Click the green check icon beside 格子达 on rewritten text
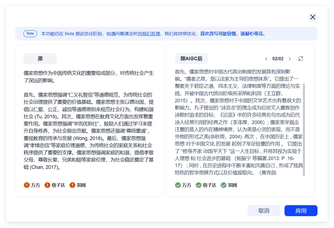Viewport: 334px width, 228px height. tap(199, 185)
